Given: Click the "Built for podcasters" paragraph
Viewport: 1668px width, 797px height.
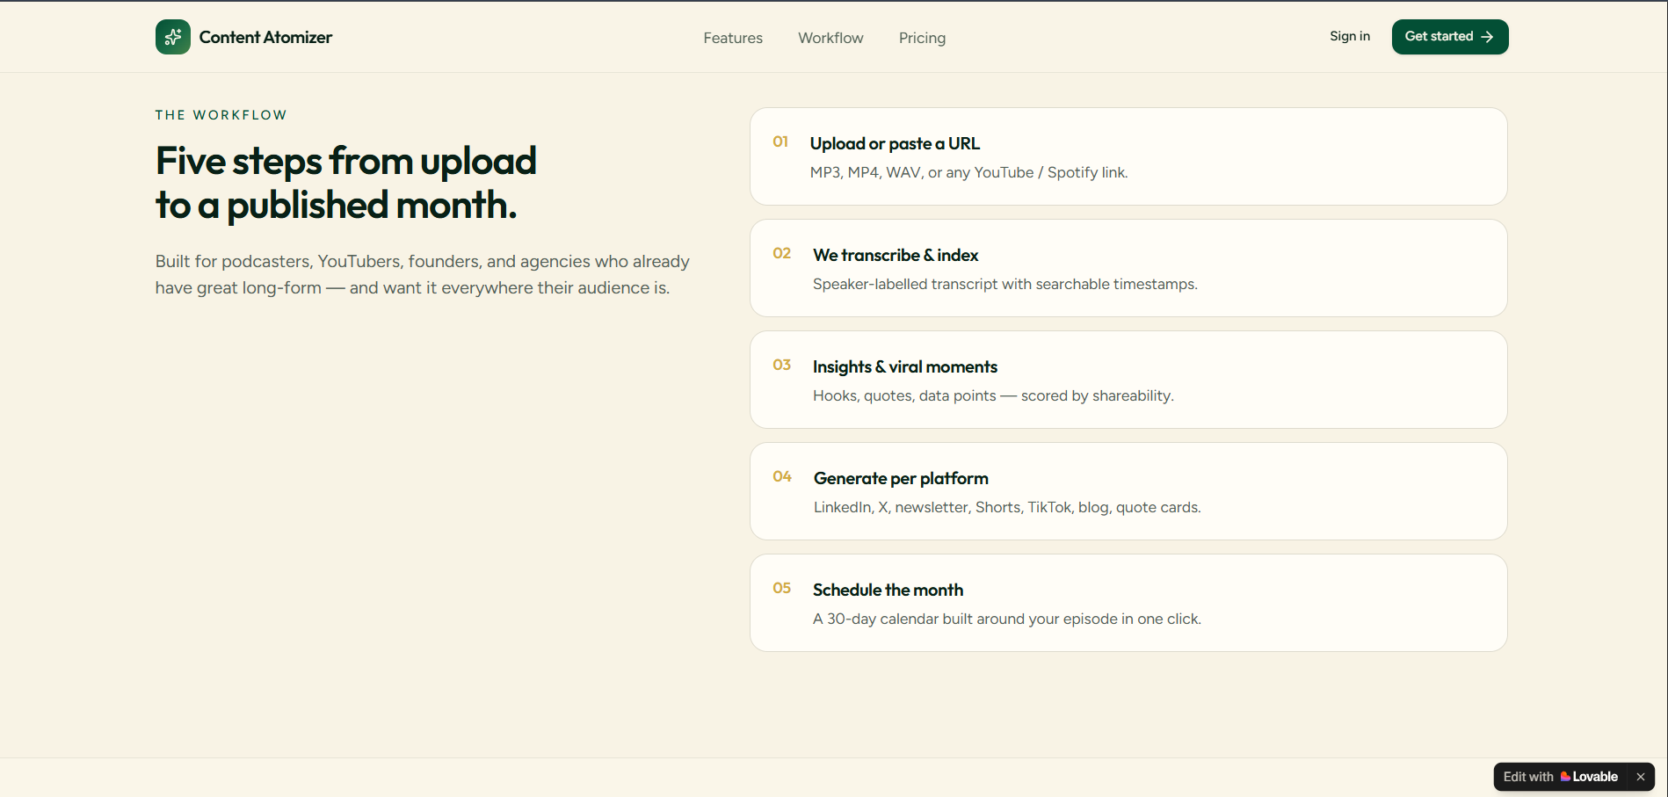Looking at the screenshot, I should (x=423, y=274).
